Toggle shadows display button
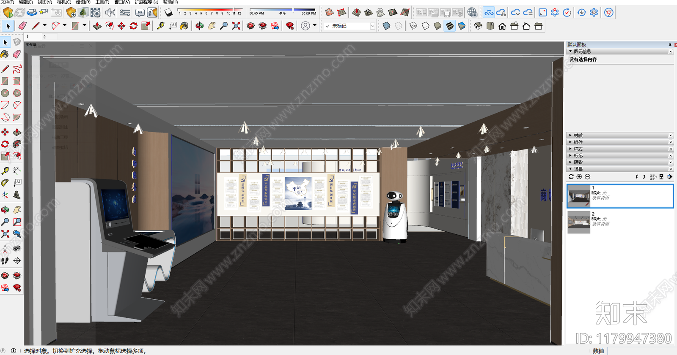Image resolution: width=677 pixels, height=355 pixels. [x=168, y=12]
